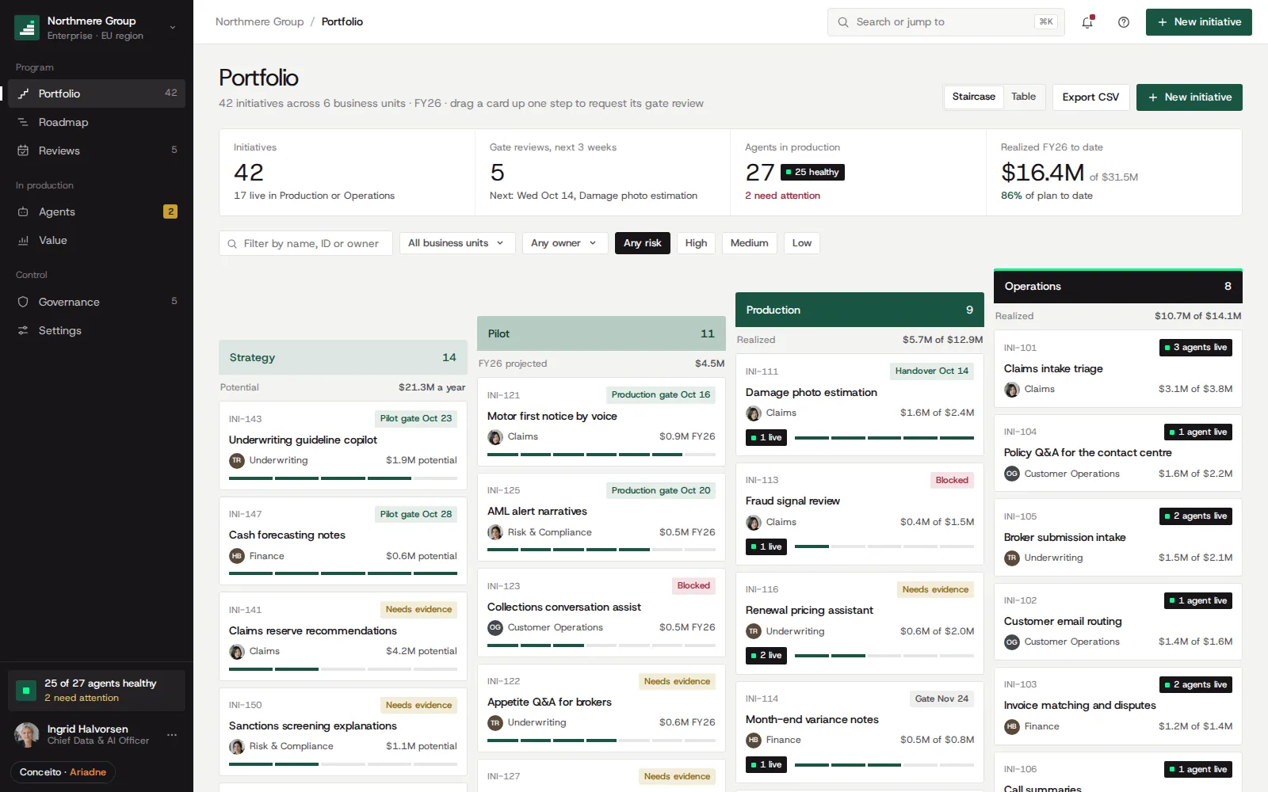Open the help question mark icon

point(1124,22)
